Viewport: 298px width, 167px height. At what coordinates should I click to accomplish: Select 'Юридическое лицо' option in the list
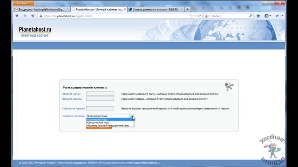(x=110, y=122)
